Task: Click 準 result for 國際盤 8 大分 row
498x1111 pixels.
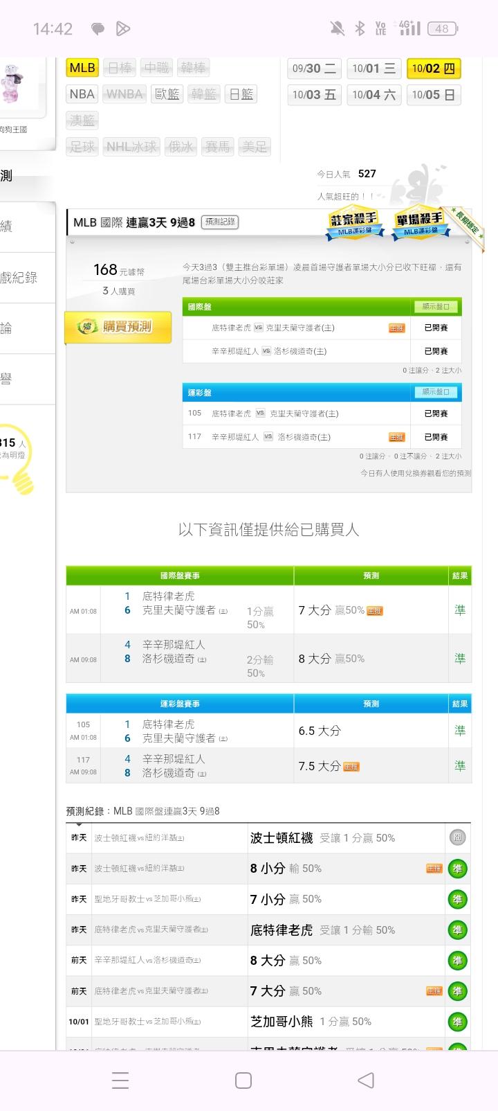Action: tap(460, 659)
